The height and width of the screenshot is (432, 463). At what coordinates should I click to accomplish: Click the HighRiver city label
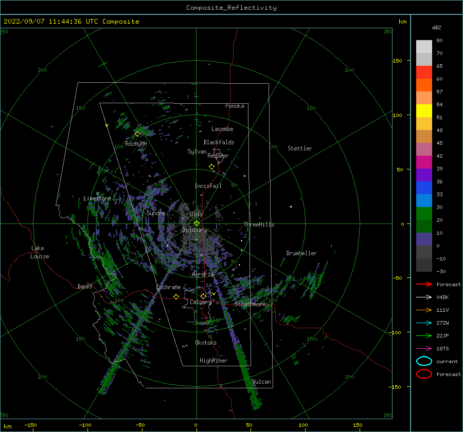point(213,361)
